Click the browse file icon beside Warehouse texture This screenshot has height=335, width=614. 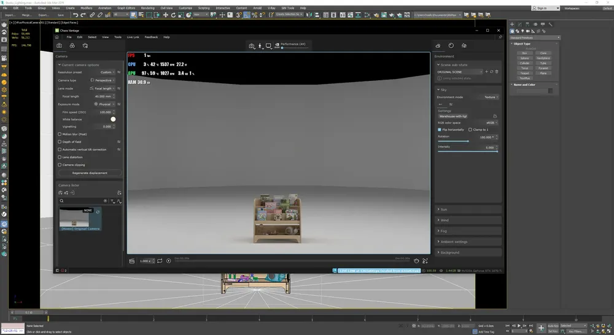click(x=495, y=116)
